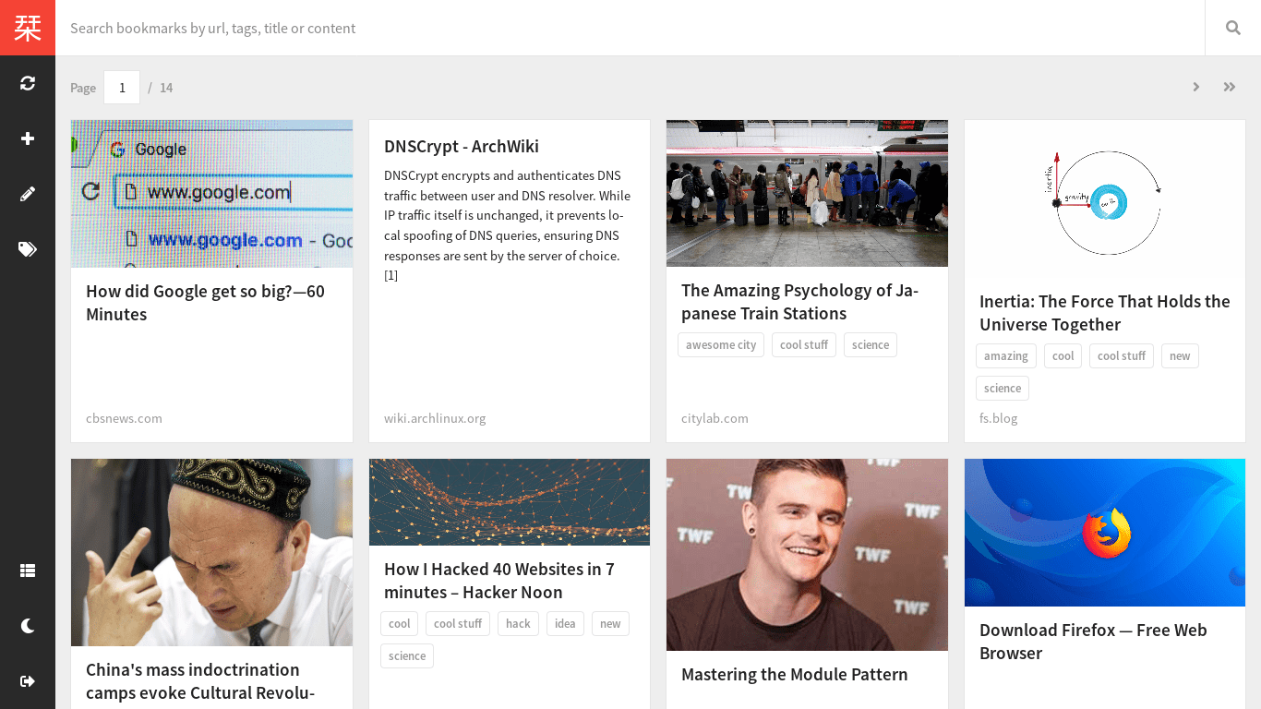Open 'Mastering the Module Pattern' title
This screenshot has width=1261, height=709.
click(795, 675)
